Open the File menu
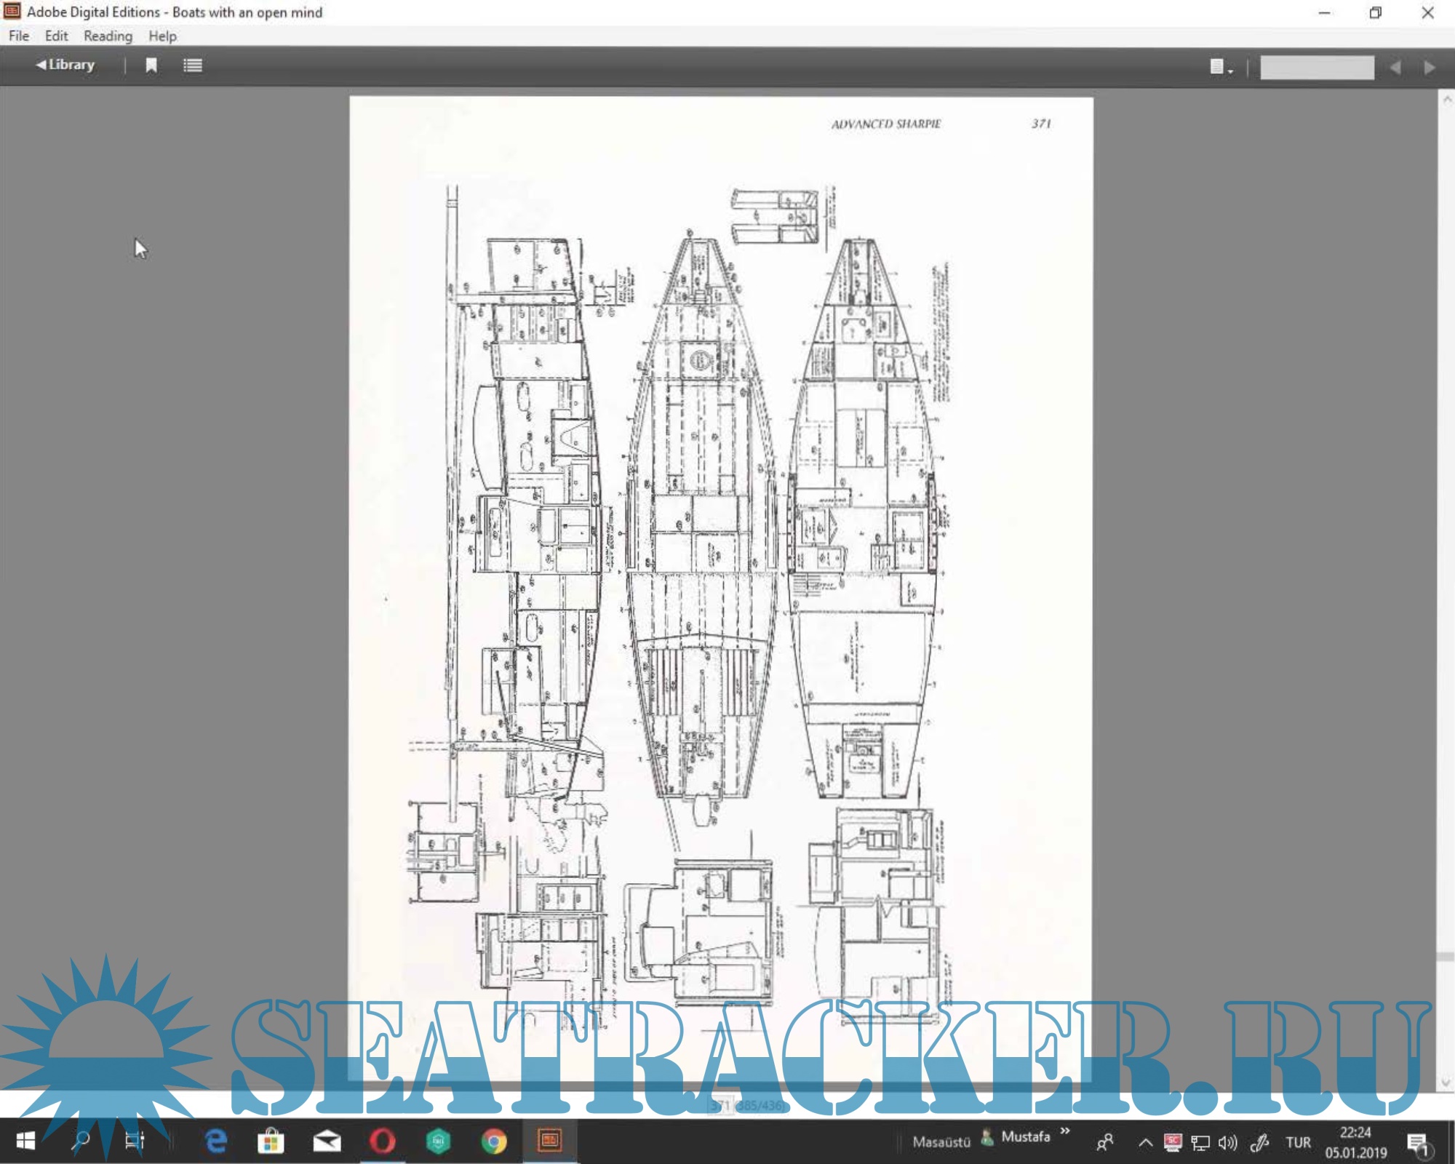 tap(19, 36)
